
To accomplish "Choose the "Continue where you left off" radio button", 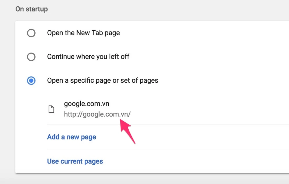I will [31, 57].
